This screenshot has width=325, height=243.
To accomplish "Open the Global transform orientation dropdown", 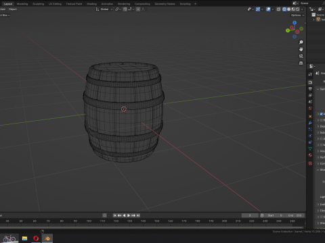I will coord(104,9).
